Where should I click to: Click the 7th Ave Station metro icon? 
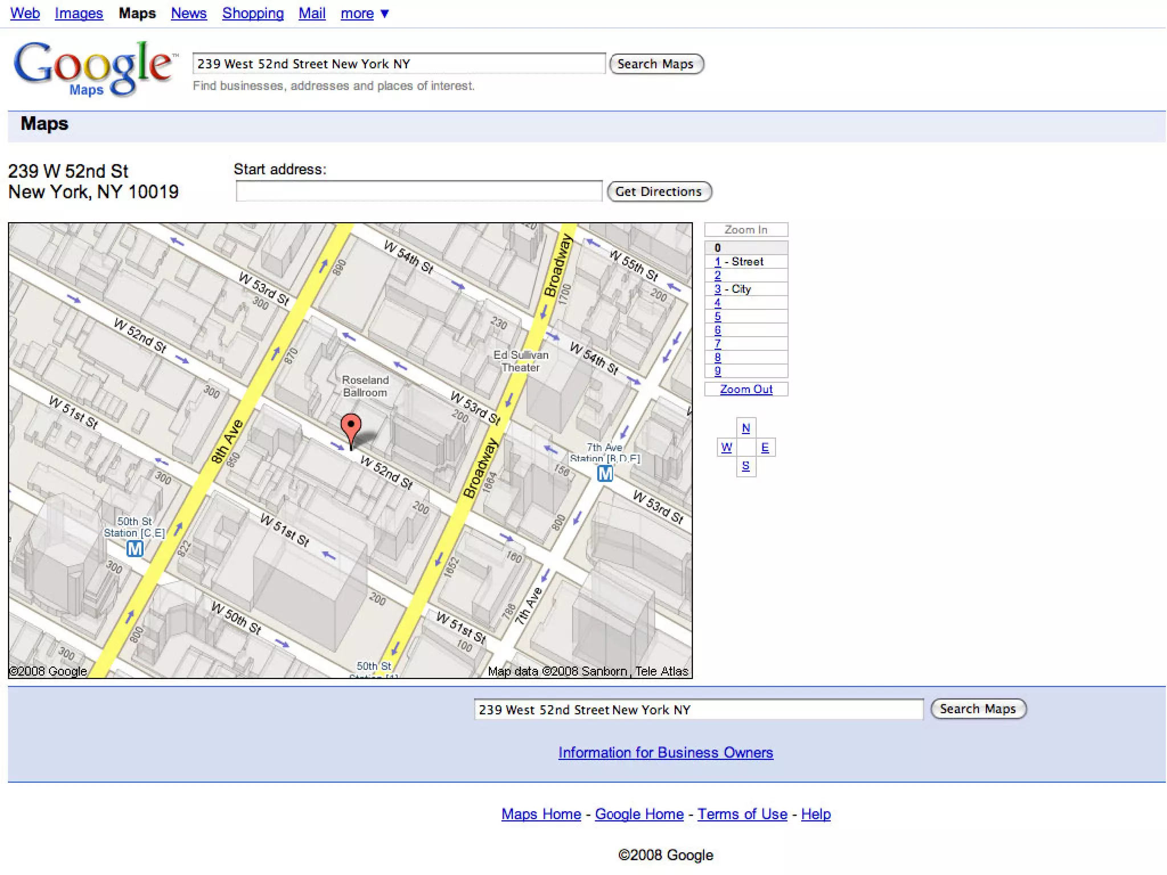tap(605, 473)
